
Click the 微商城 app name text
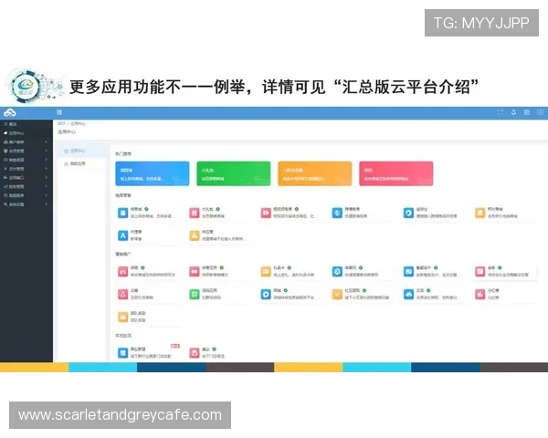point(136,209)
